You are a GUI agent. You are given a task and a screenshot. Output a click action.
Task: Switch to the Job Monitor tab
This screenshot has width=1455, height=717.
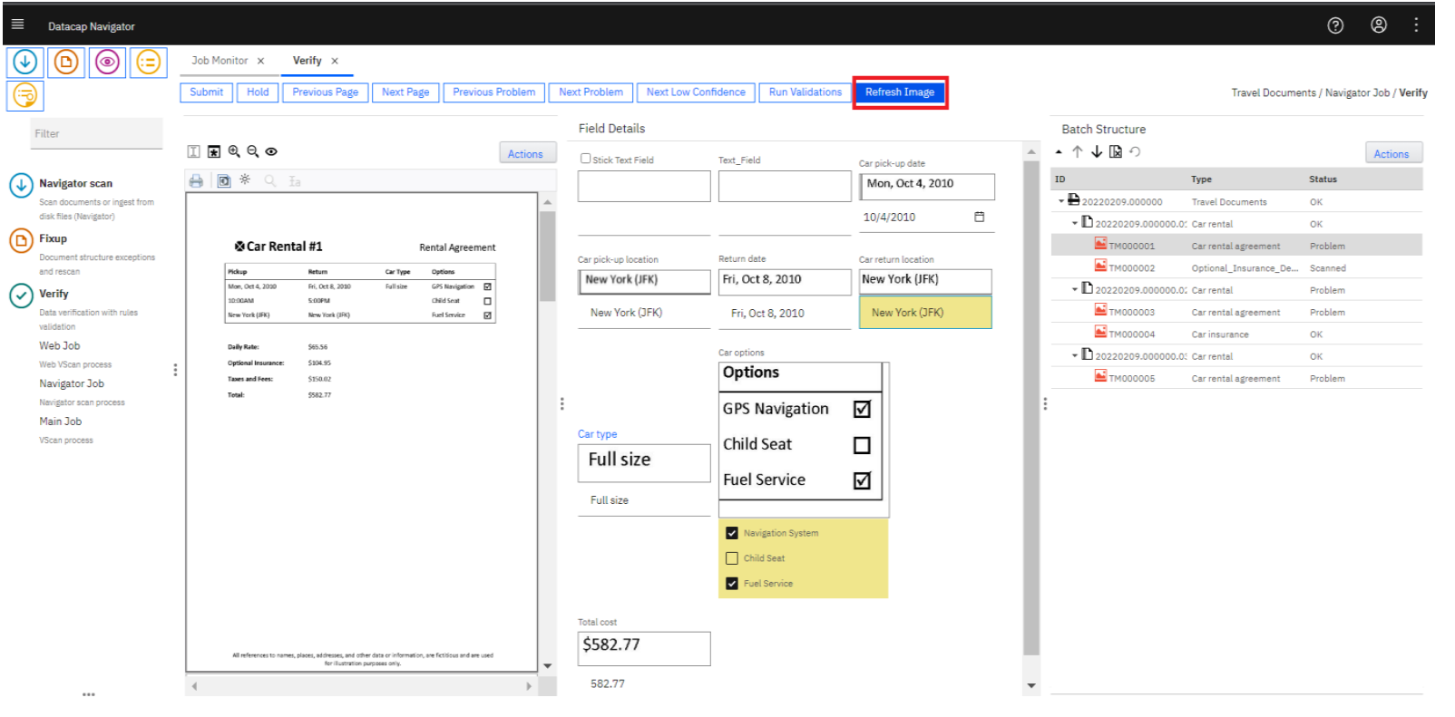click(x=220, y=61)
